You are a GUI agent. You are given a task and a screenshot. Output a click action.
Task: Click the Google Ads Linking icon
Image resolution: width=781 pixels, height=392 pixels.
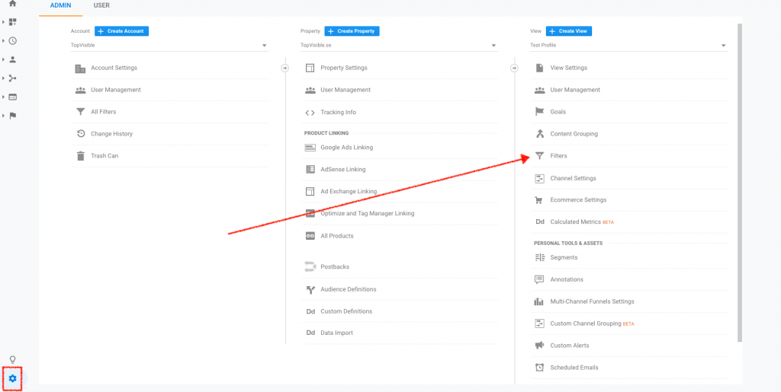click(310, 148)
